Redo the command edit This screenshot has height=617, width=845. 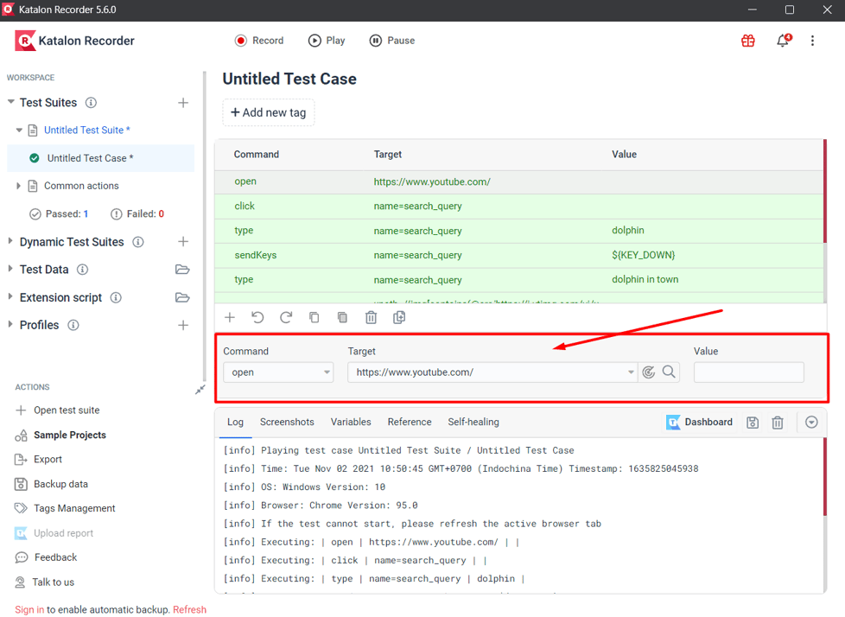click(x=285, y=317)
